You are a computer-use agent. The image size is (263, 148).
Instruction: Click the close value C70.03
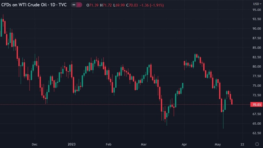pyautogui.click(x=132, y=5)
